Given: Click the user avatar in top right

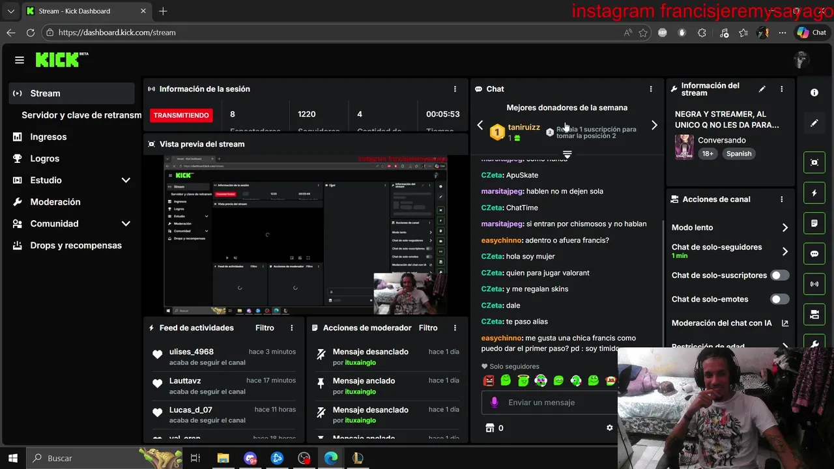Looking at the screenshot, I should pyautogui.click(x=801, y=60).
